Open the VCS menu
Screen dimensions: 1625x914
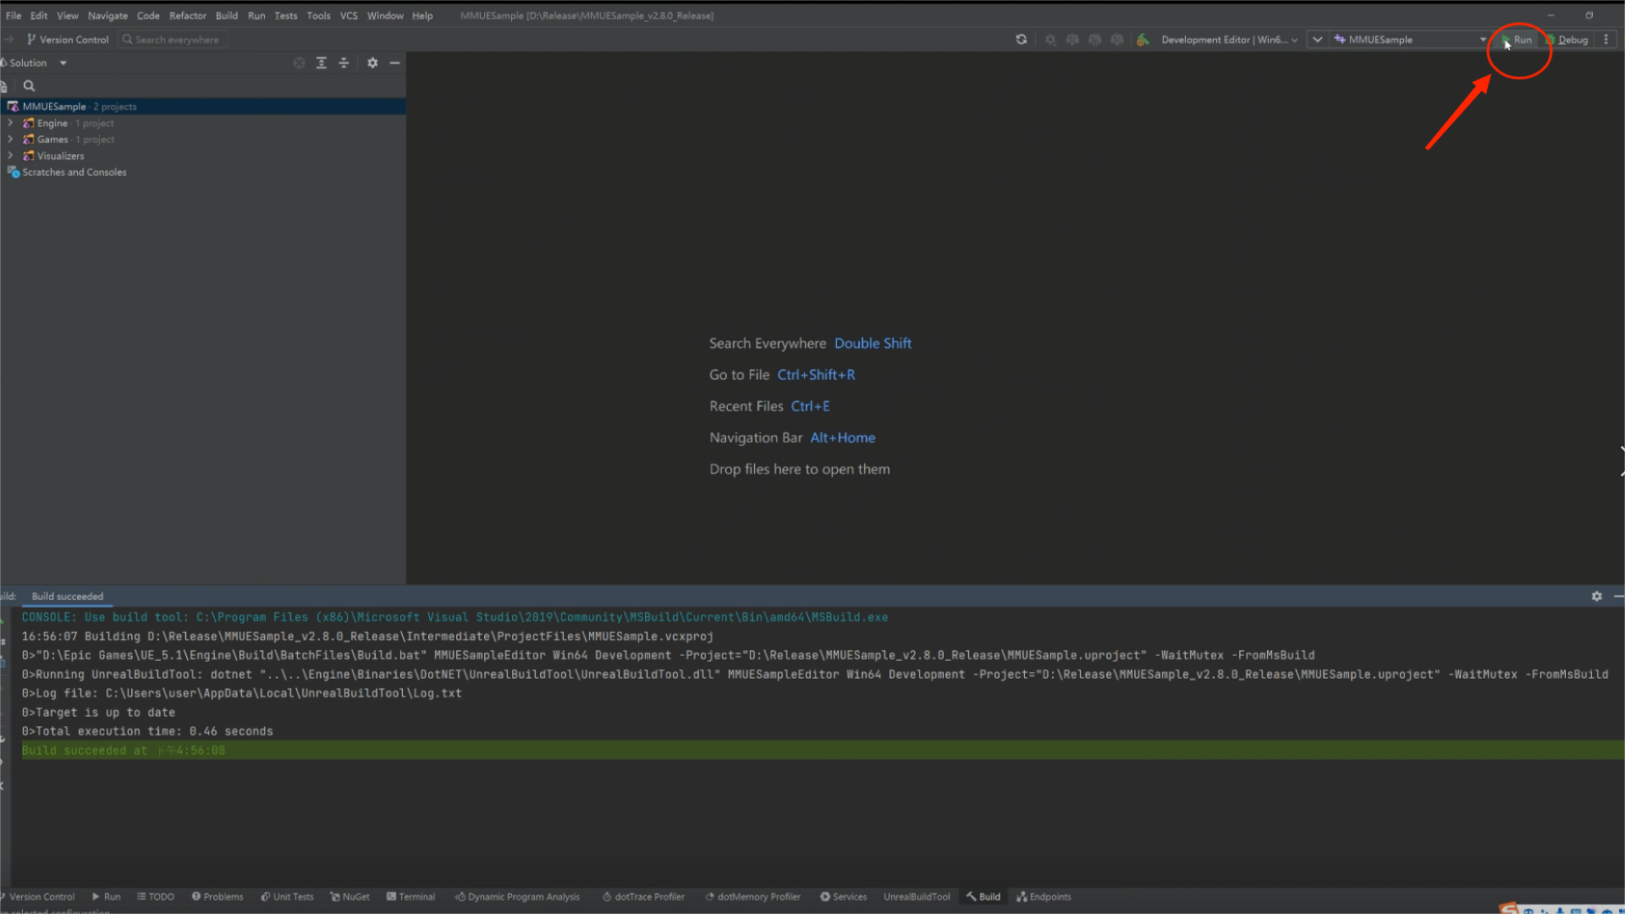[x=349, y=15]
